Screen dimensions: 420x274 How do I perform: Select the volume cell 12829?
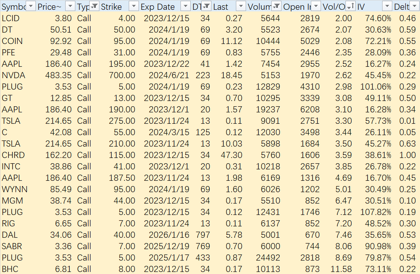[268, 87]
